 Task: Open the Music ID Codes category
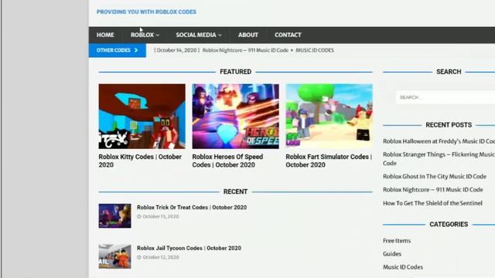[x=403, y=267]
